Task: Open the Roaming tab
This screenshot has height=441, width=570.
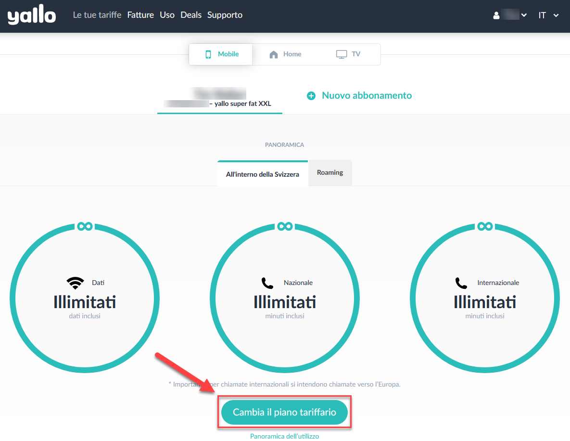Action: point(329,173)
